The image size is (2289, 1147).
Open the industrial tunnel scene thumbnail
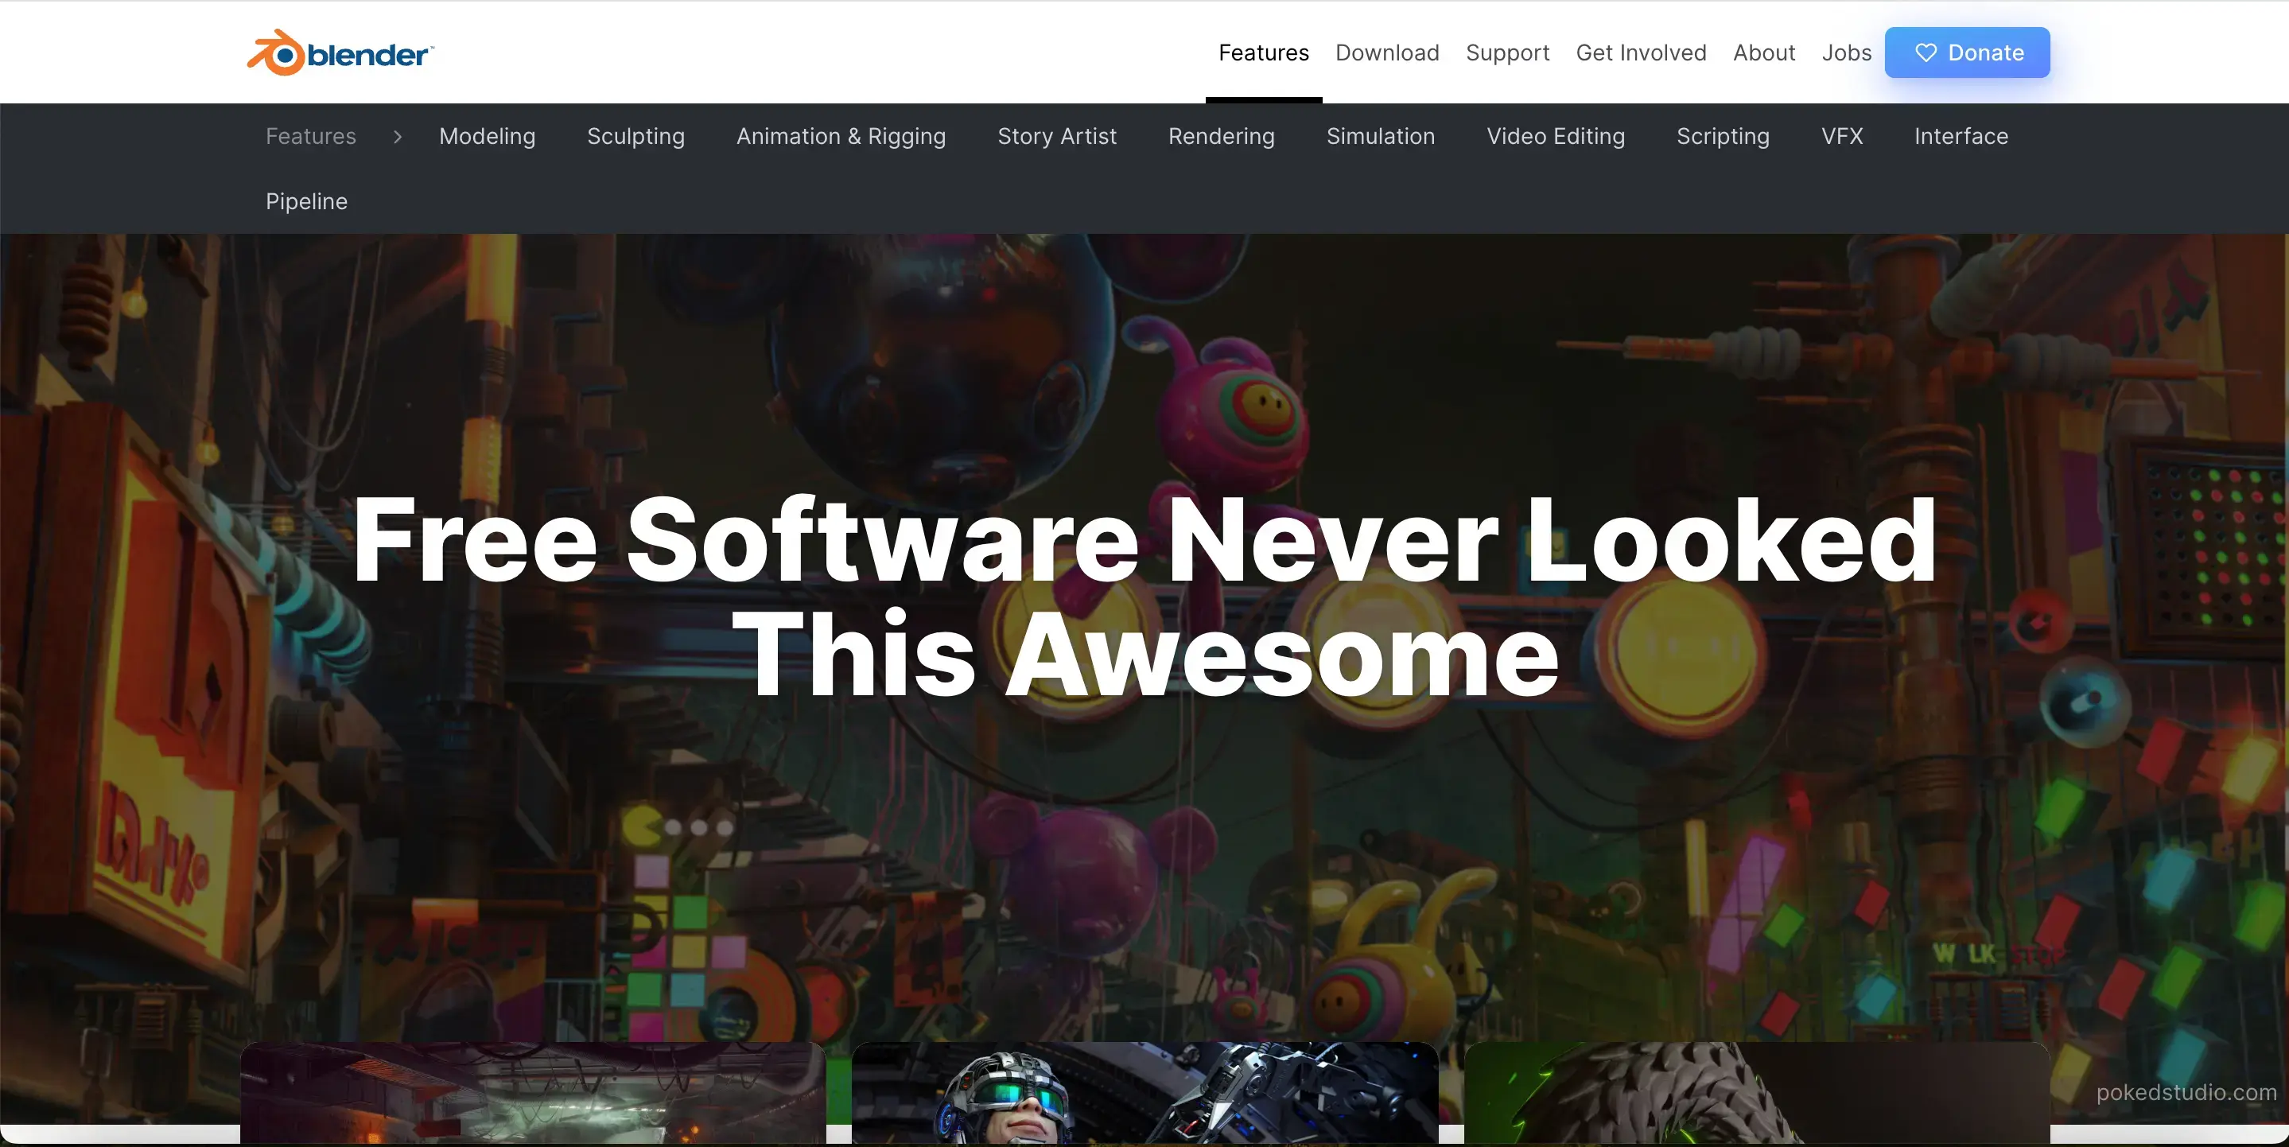click(533, 1094)
